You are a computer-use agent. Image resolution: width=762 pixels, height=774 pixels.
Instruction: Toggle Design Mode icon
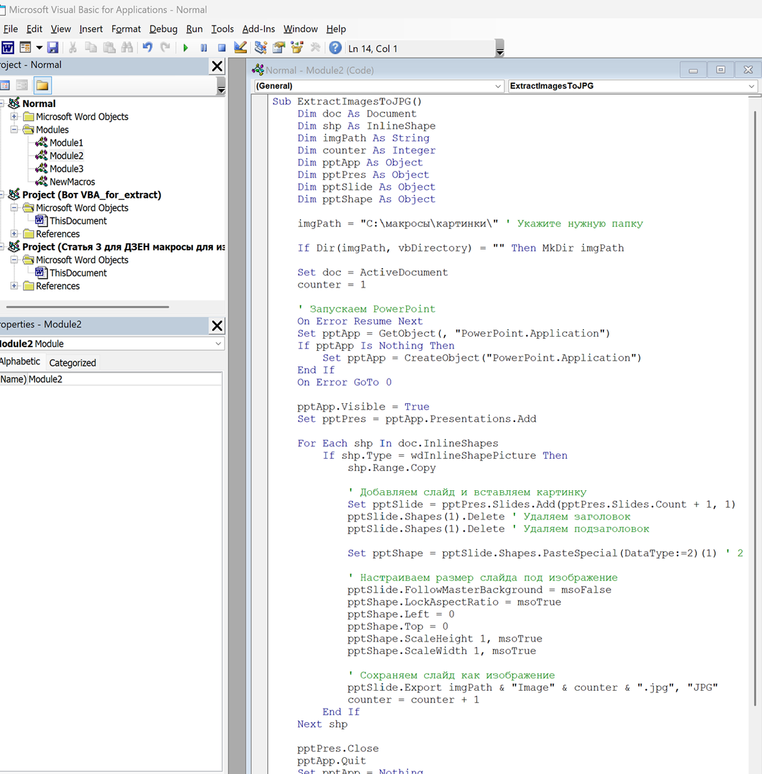240,48
